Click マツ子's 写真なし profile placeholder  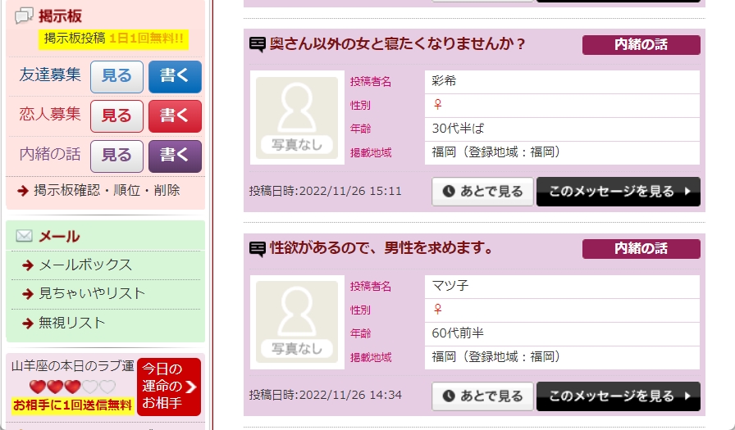coord(297,322)
